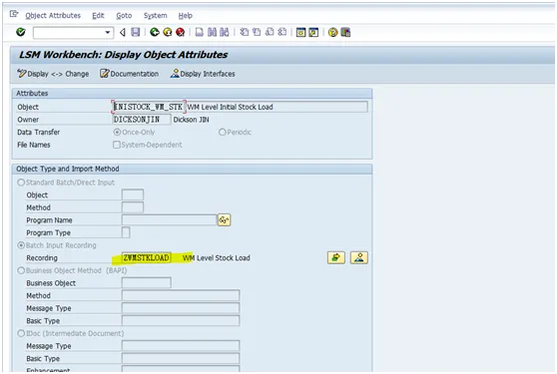Toggle the System-Dependent checkbox
Screen dimensions: 557x374
[117, 145]
